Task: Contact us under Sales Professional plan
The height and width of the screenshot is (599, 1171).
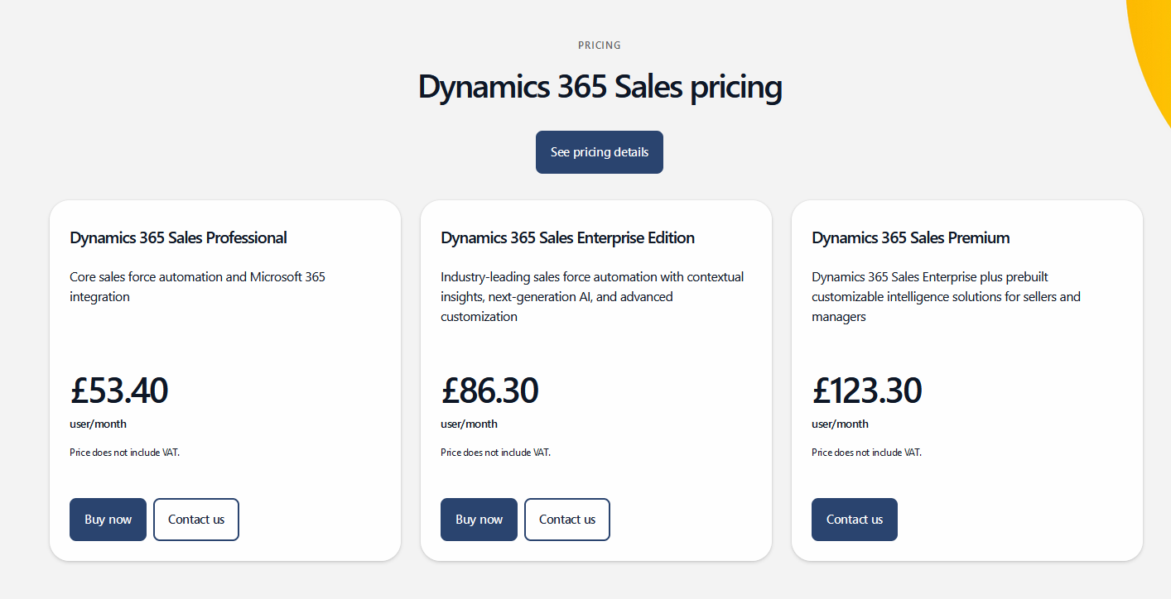Action: [x=196, y=520]
